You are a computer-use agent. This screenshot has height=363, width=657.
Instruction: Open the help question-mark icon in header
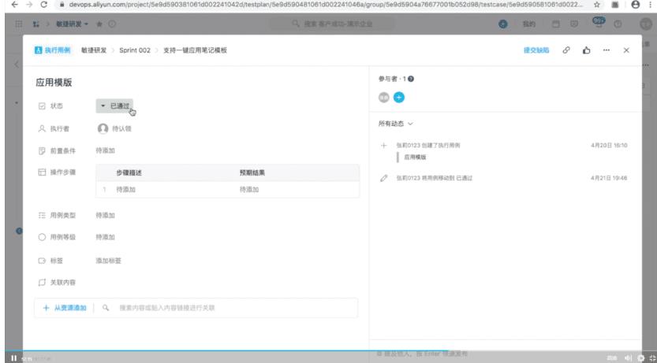(x=618, y=24)
